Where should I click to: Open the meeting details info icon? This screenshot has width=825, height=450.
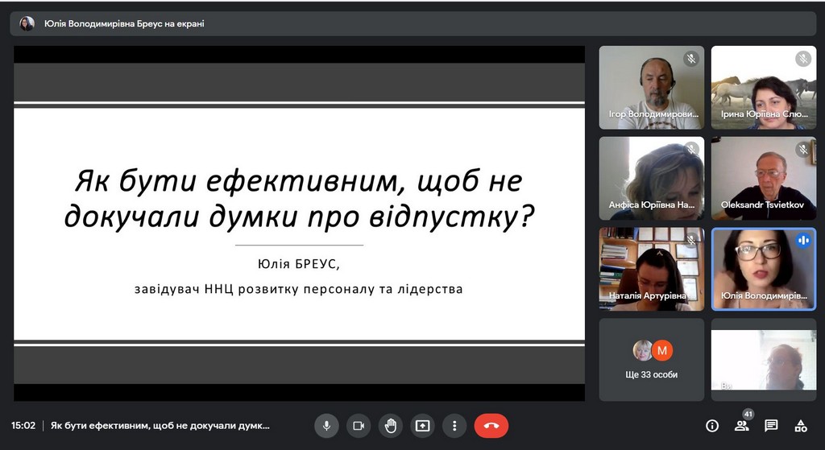point(712,426)
